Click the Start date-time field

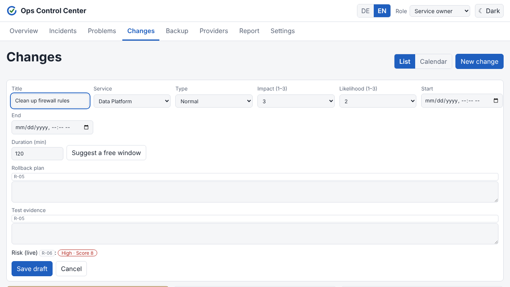tap(462, 101)
